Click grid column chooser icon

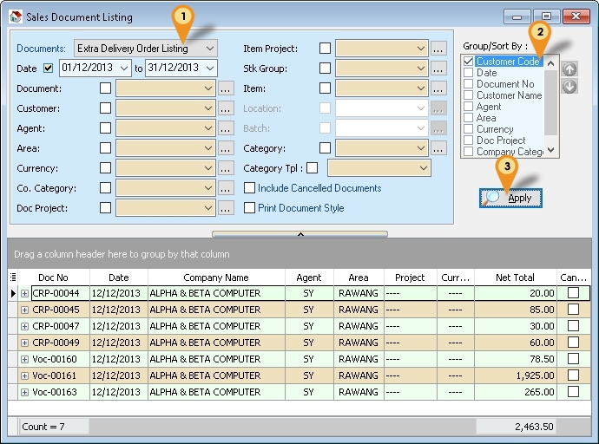(13, 277)
